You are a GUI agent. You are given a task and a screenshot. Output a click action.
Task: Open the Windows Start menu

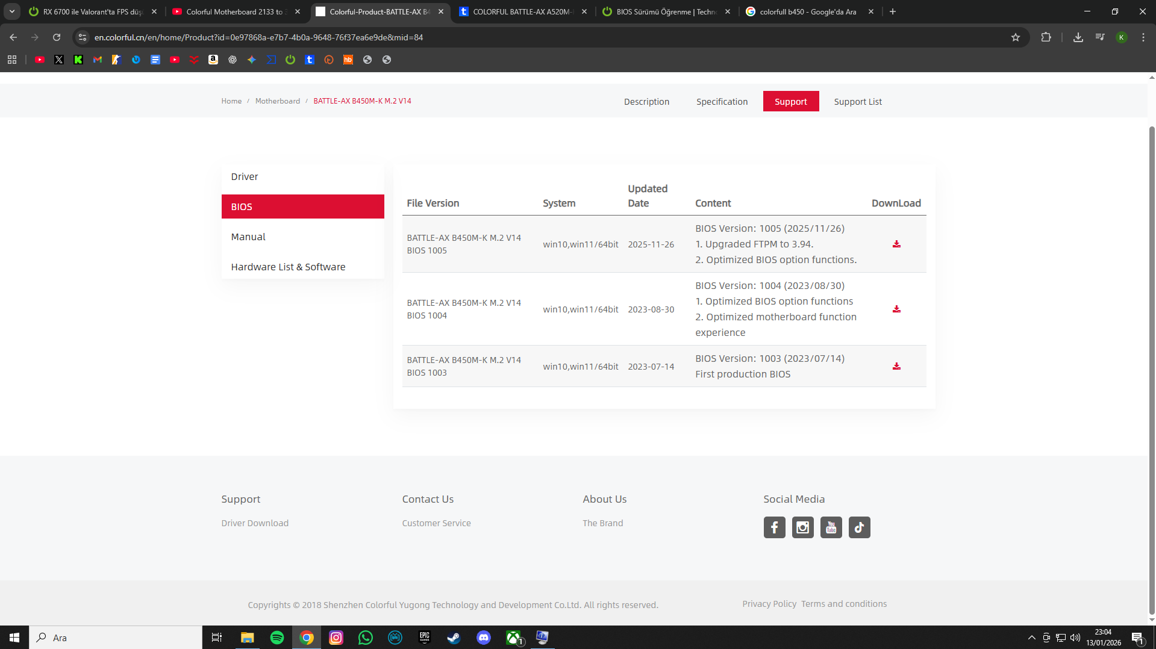[14, 638]
